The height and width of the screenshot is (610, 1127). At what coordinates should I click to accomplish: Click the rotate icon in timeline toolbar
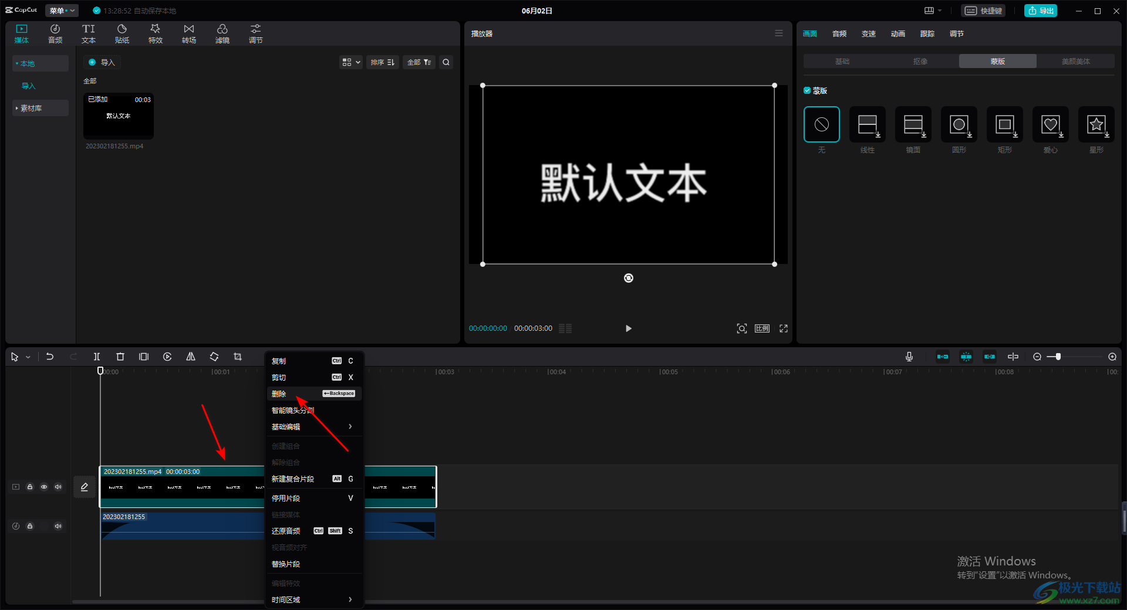pos(214,357)
